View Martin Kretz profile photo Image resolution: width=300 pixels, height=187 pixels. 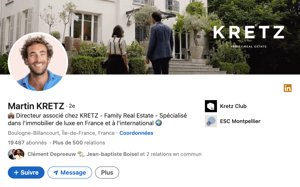pyautogui.click(x=38, y=62)
